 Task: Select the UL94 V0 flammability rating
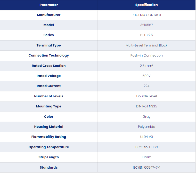point(146,137)
